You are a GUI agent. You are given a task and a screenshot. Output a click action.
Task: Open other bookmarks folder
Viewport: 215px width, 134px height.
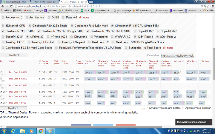tap(208, 10)
